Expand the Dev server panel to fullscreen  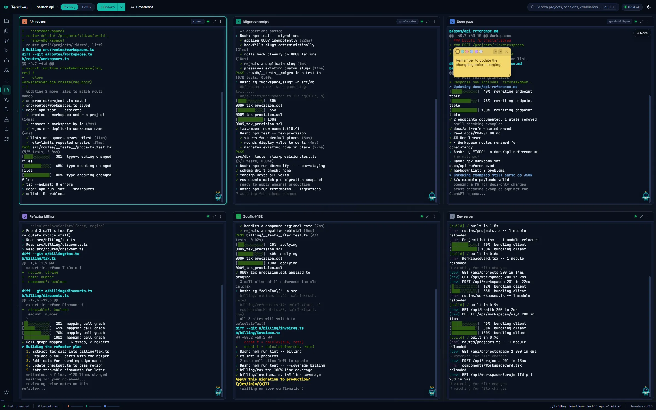tap(642, 216)
